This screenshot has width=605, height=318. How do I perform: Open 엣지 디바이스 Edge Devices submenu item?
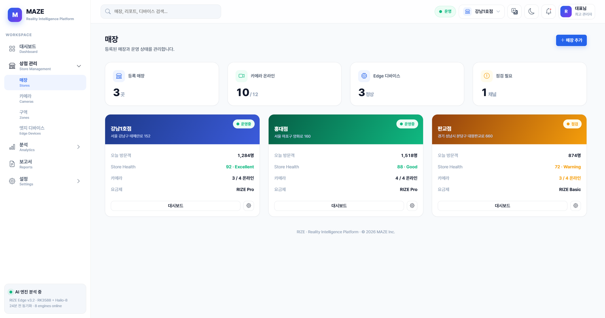[45, 130]
